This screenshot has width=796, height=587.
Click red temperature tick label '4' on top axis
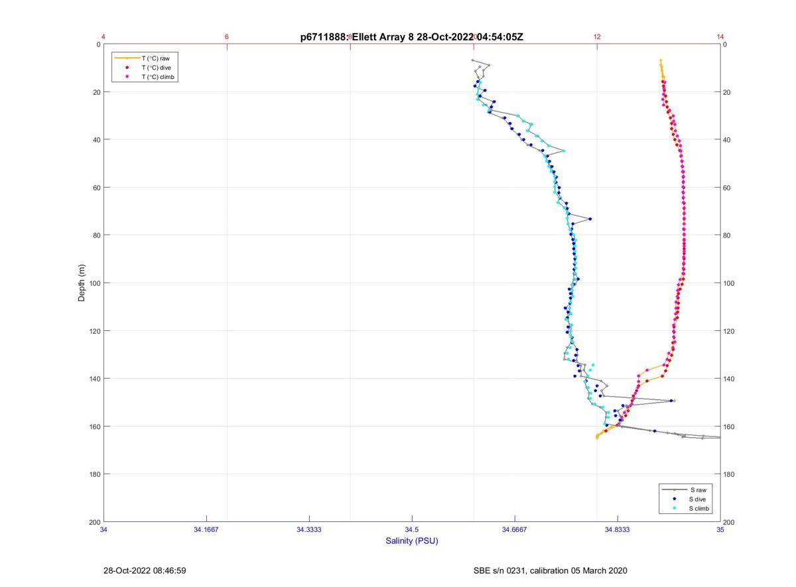103,37
